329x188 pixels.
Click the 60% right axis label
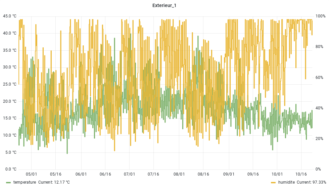point(320,78)
